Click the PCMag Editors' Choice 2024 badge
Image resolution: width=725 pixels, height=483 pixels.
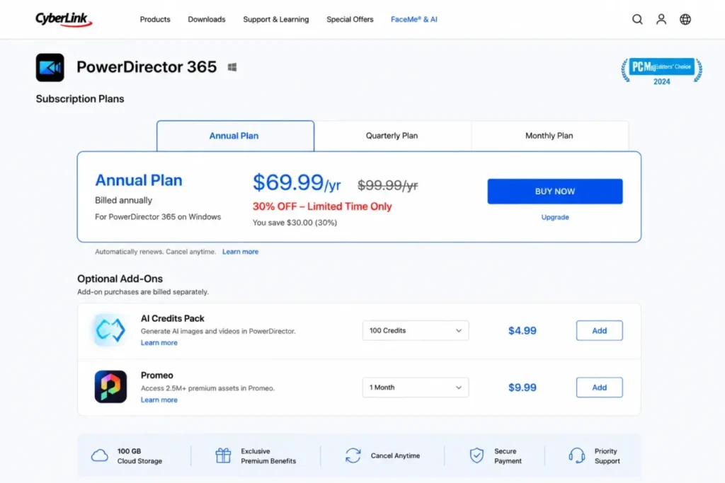[662, 71]
